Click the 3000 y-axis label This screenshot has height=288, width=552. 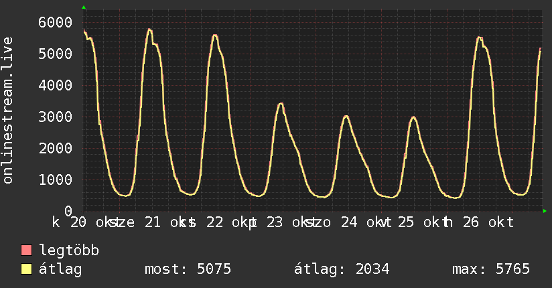coord(56,117)
